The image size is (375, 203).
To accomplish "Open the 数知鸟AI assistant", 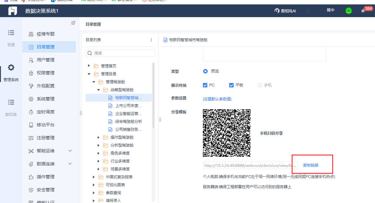I will [285, 11].
